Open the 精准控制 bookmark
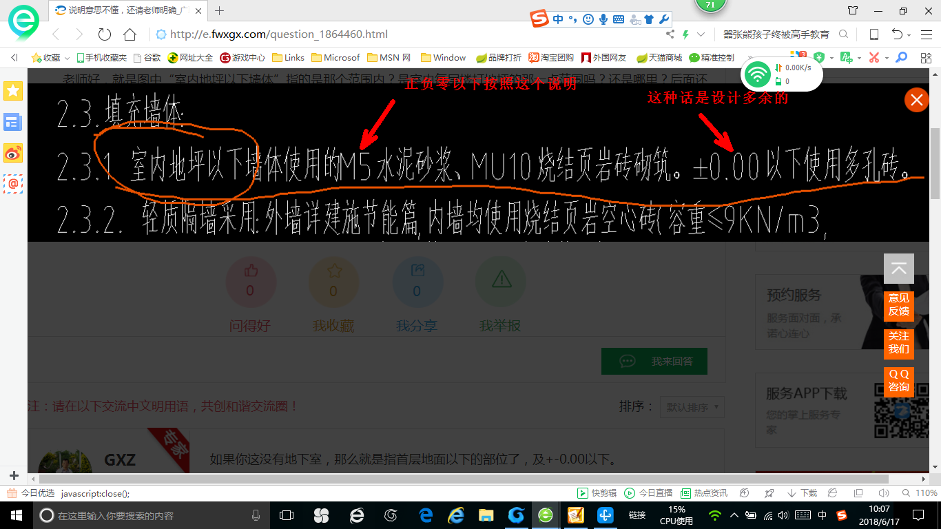The width and height of the screenshot is (941, 529). tap(712, 58)
